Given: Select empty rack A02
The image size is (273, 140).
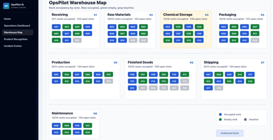Looking at the screenshot, I should click(x=67, y=27).
